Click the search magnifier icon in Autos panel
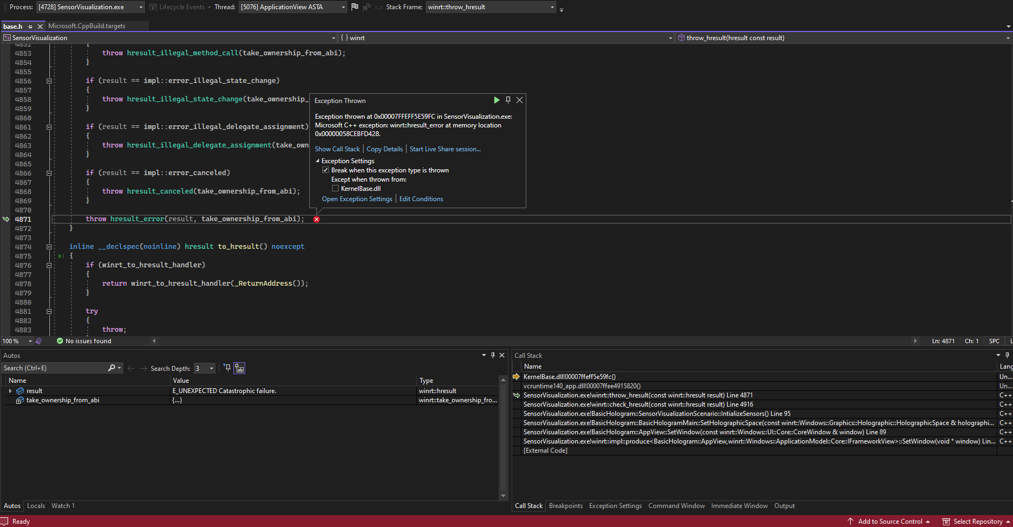 pyautogui.click(x=111, y=368)
